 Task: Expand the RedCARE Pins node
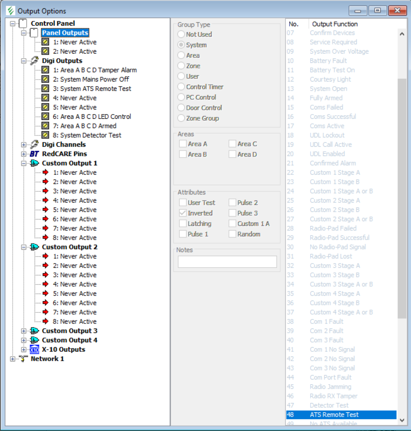[x=24, y=154]
